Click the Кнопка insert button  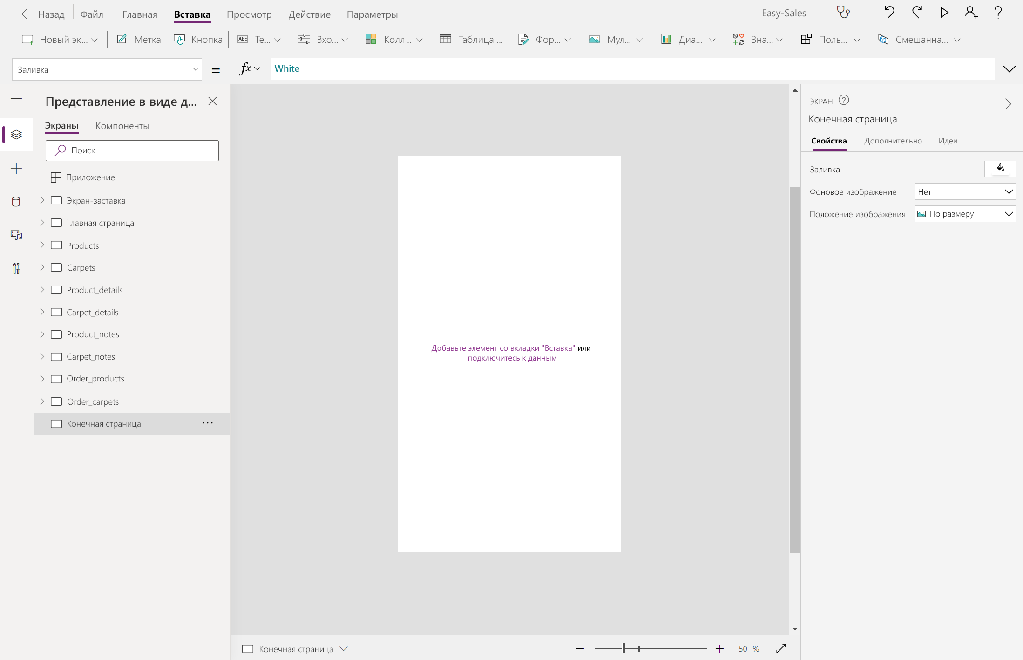coord(198,40)
